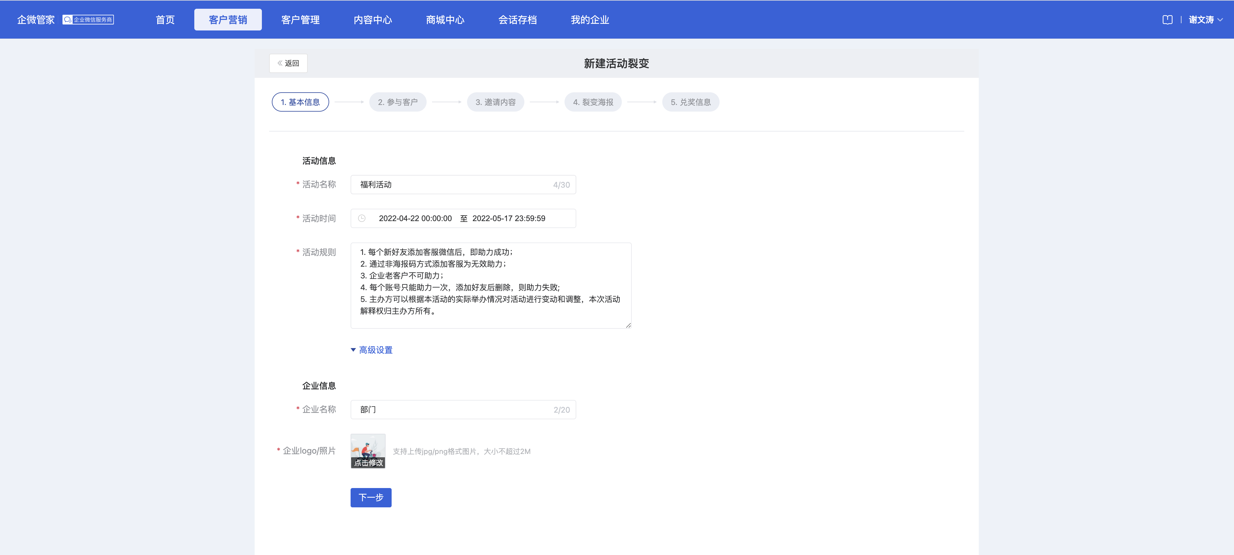Image resolution: width=1234 pixels, height=555 pixels.
Task: Click the 4/30 character counter
Action: click(x=561, y=185)
